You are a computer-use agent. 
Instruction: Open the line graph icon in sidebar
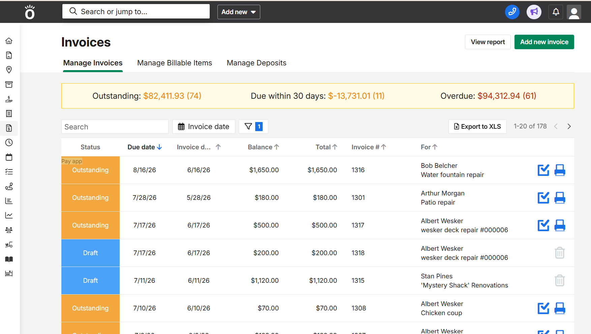coord(9,215)
